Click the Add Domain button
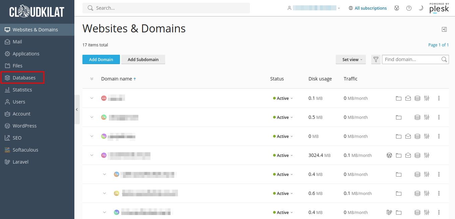Screen dimensions: 455x219 [x=101, y=60]
